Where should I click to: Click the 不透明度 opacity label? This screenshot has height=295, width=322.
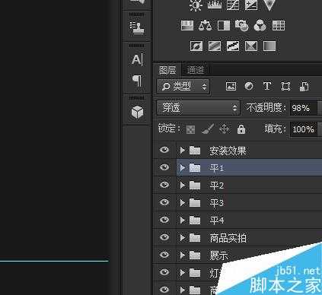coord(266,108)
